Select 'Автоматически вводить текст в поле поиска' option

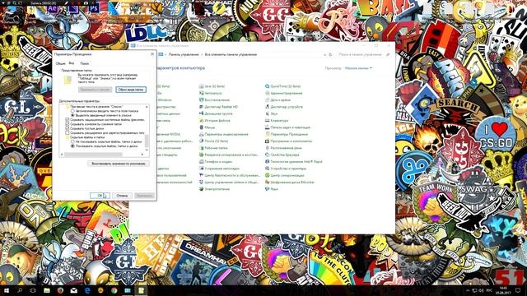(x=72, y=111)
